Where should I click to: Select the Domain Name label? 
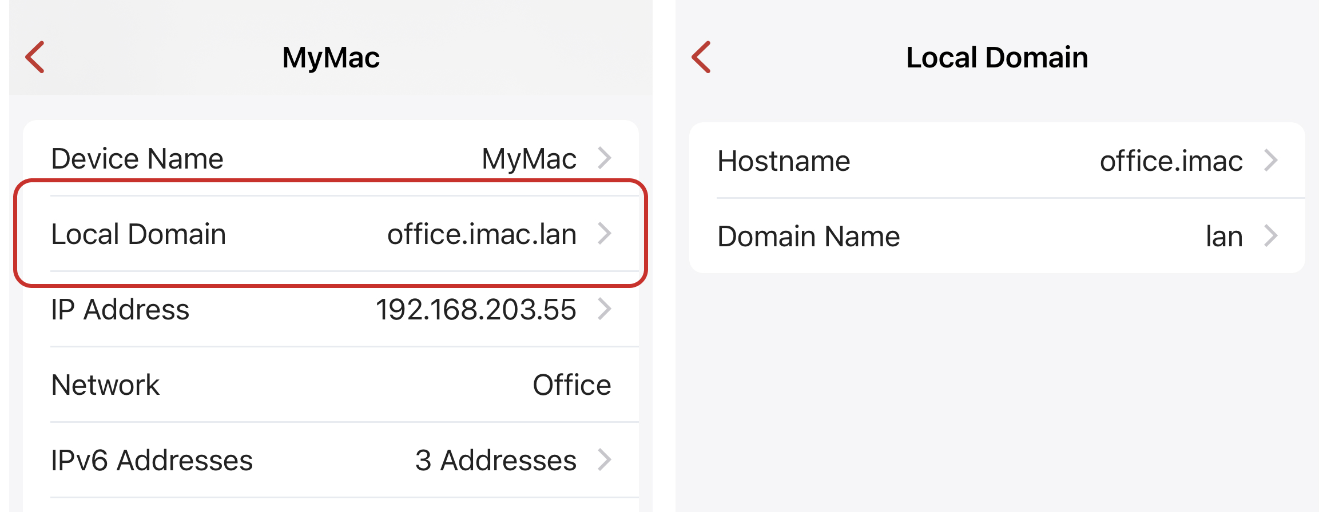[x=809, y=237]
